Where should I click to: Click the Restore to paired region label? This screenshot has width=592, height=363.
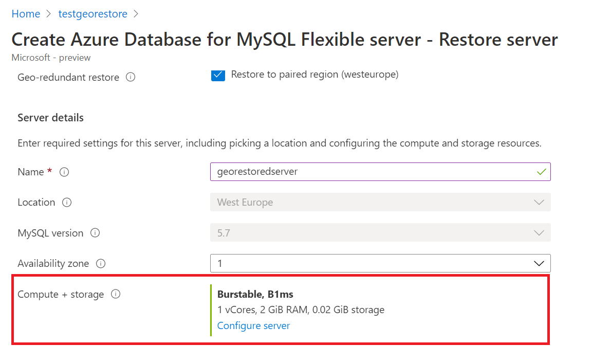point(314,75)
